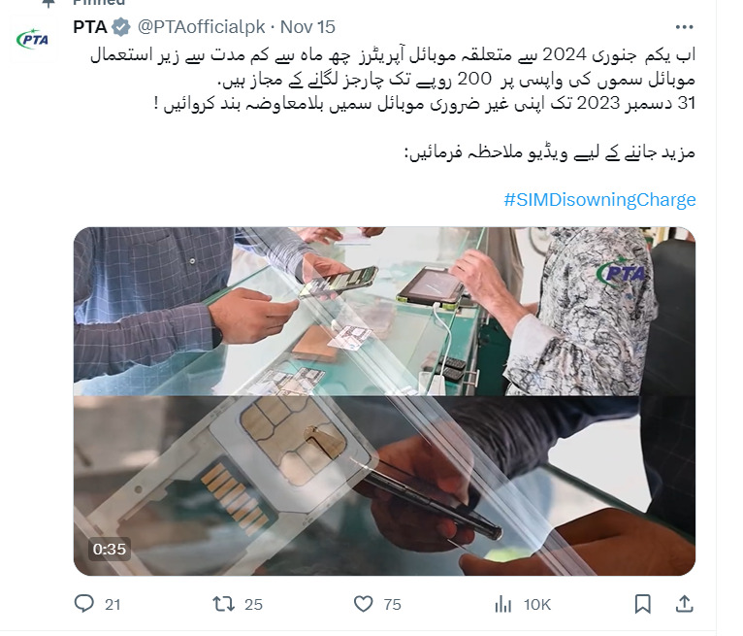This screenshot has height=636, width=743.
Task: Open the @PTAofficialpk handle link
Action: pyautogui.click(x=202, y=27)
